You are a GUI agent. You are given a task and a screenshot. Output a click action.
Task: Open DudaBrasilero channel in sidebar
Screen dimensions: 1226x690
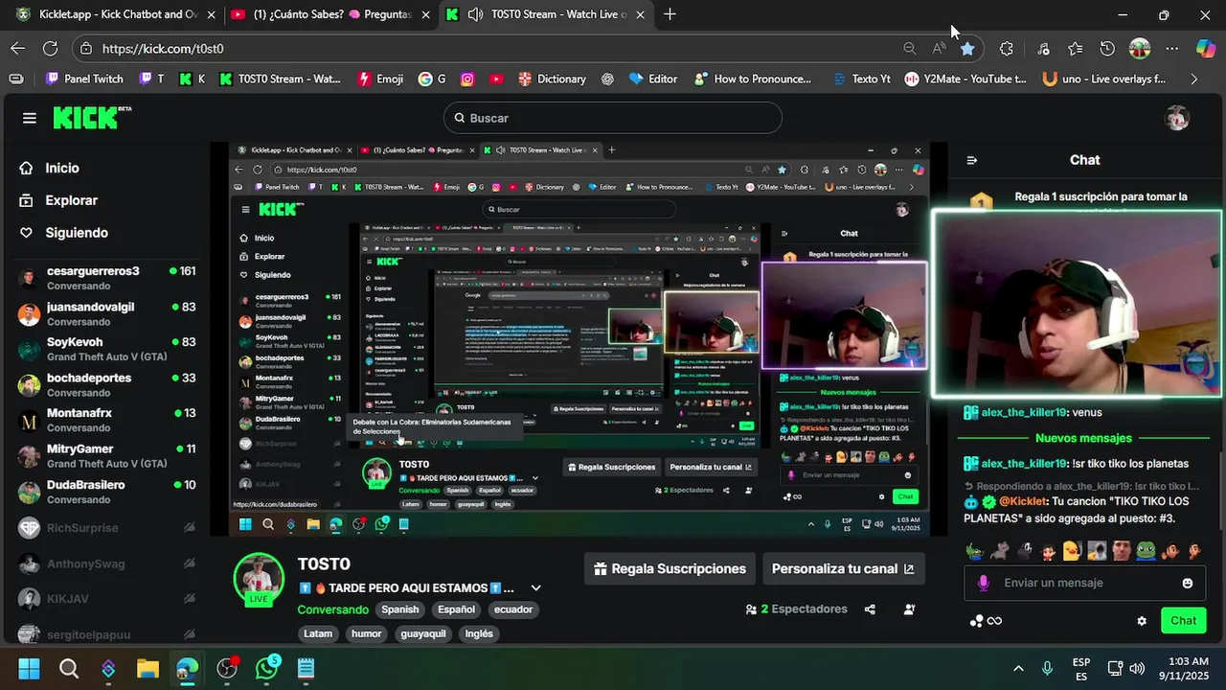tap(106, 492)
